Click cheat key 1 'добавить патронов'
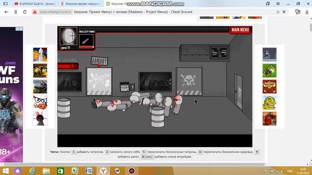The height and width of the screenshot is (175, 312). point(73,152)
